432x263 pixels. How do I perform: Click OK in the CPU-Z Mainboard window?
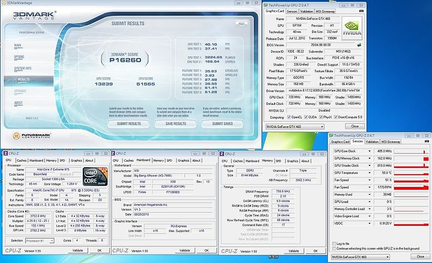pos(206,250)
